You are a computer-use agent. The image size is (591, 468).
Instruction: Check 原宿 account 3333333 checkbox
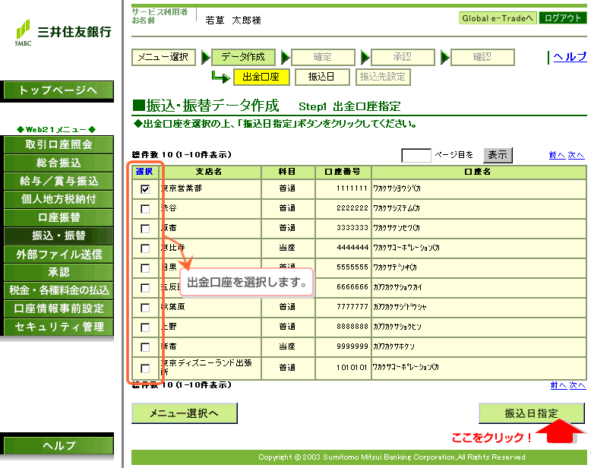145,229
